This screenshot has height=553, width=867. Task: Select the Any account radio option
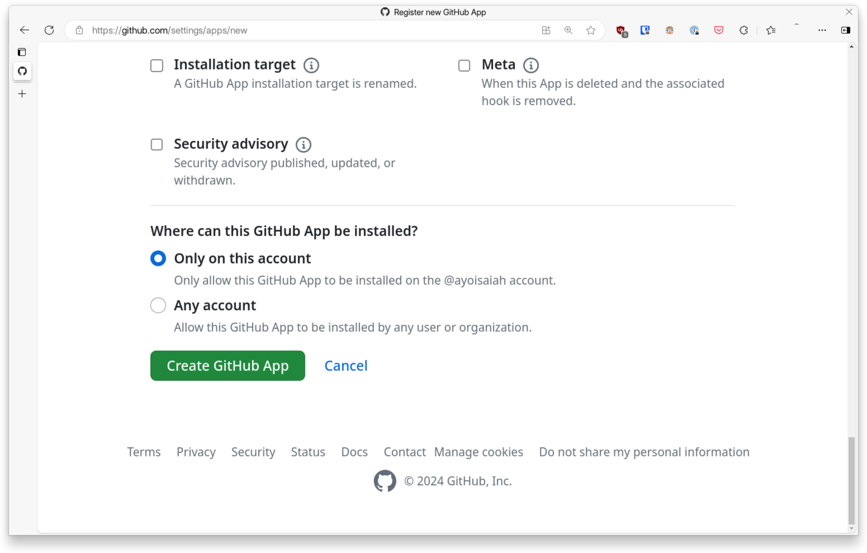pos(158,305)
